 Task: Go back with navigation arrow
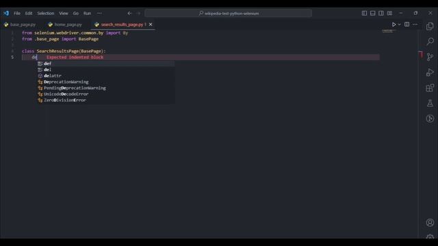coord(129,13)
